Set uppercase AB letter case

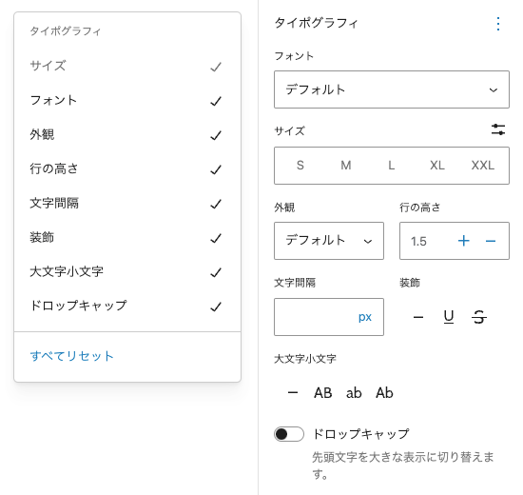[x=323, y=393]
